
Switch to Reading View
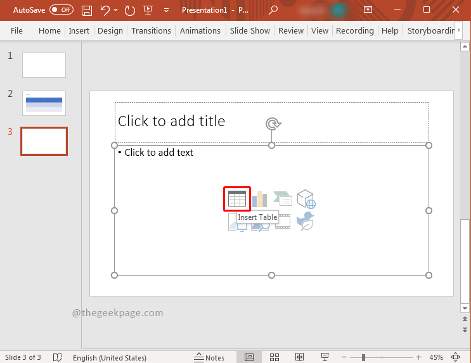click(x=299, y=357)
